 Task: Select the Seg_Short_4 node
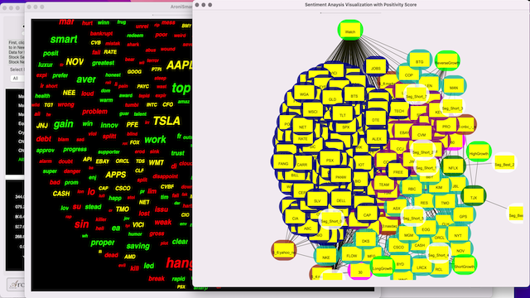[438, 254]
